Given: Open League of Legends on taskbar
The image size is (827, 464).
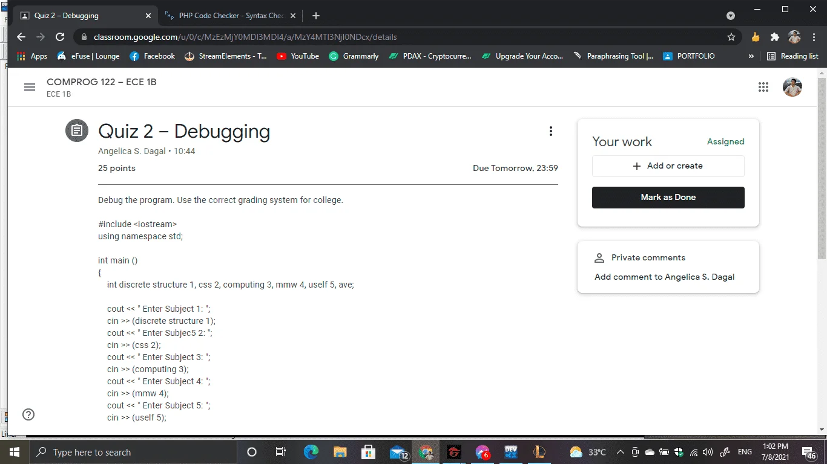Looking at the screenshot, I should point(539,452).
